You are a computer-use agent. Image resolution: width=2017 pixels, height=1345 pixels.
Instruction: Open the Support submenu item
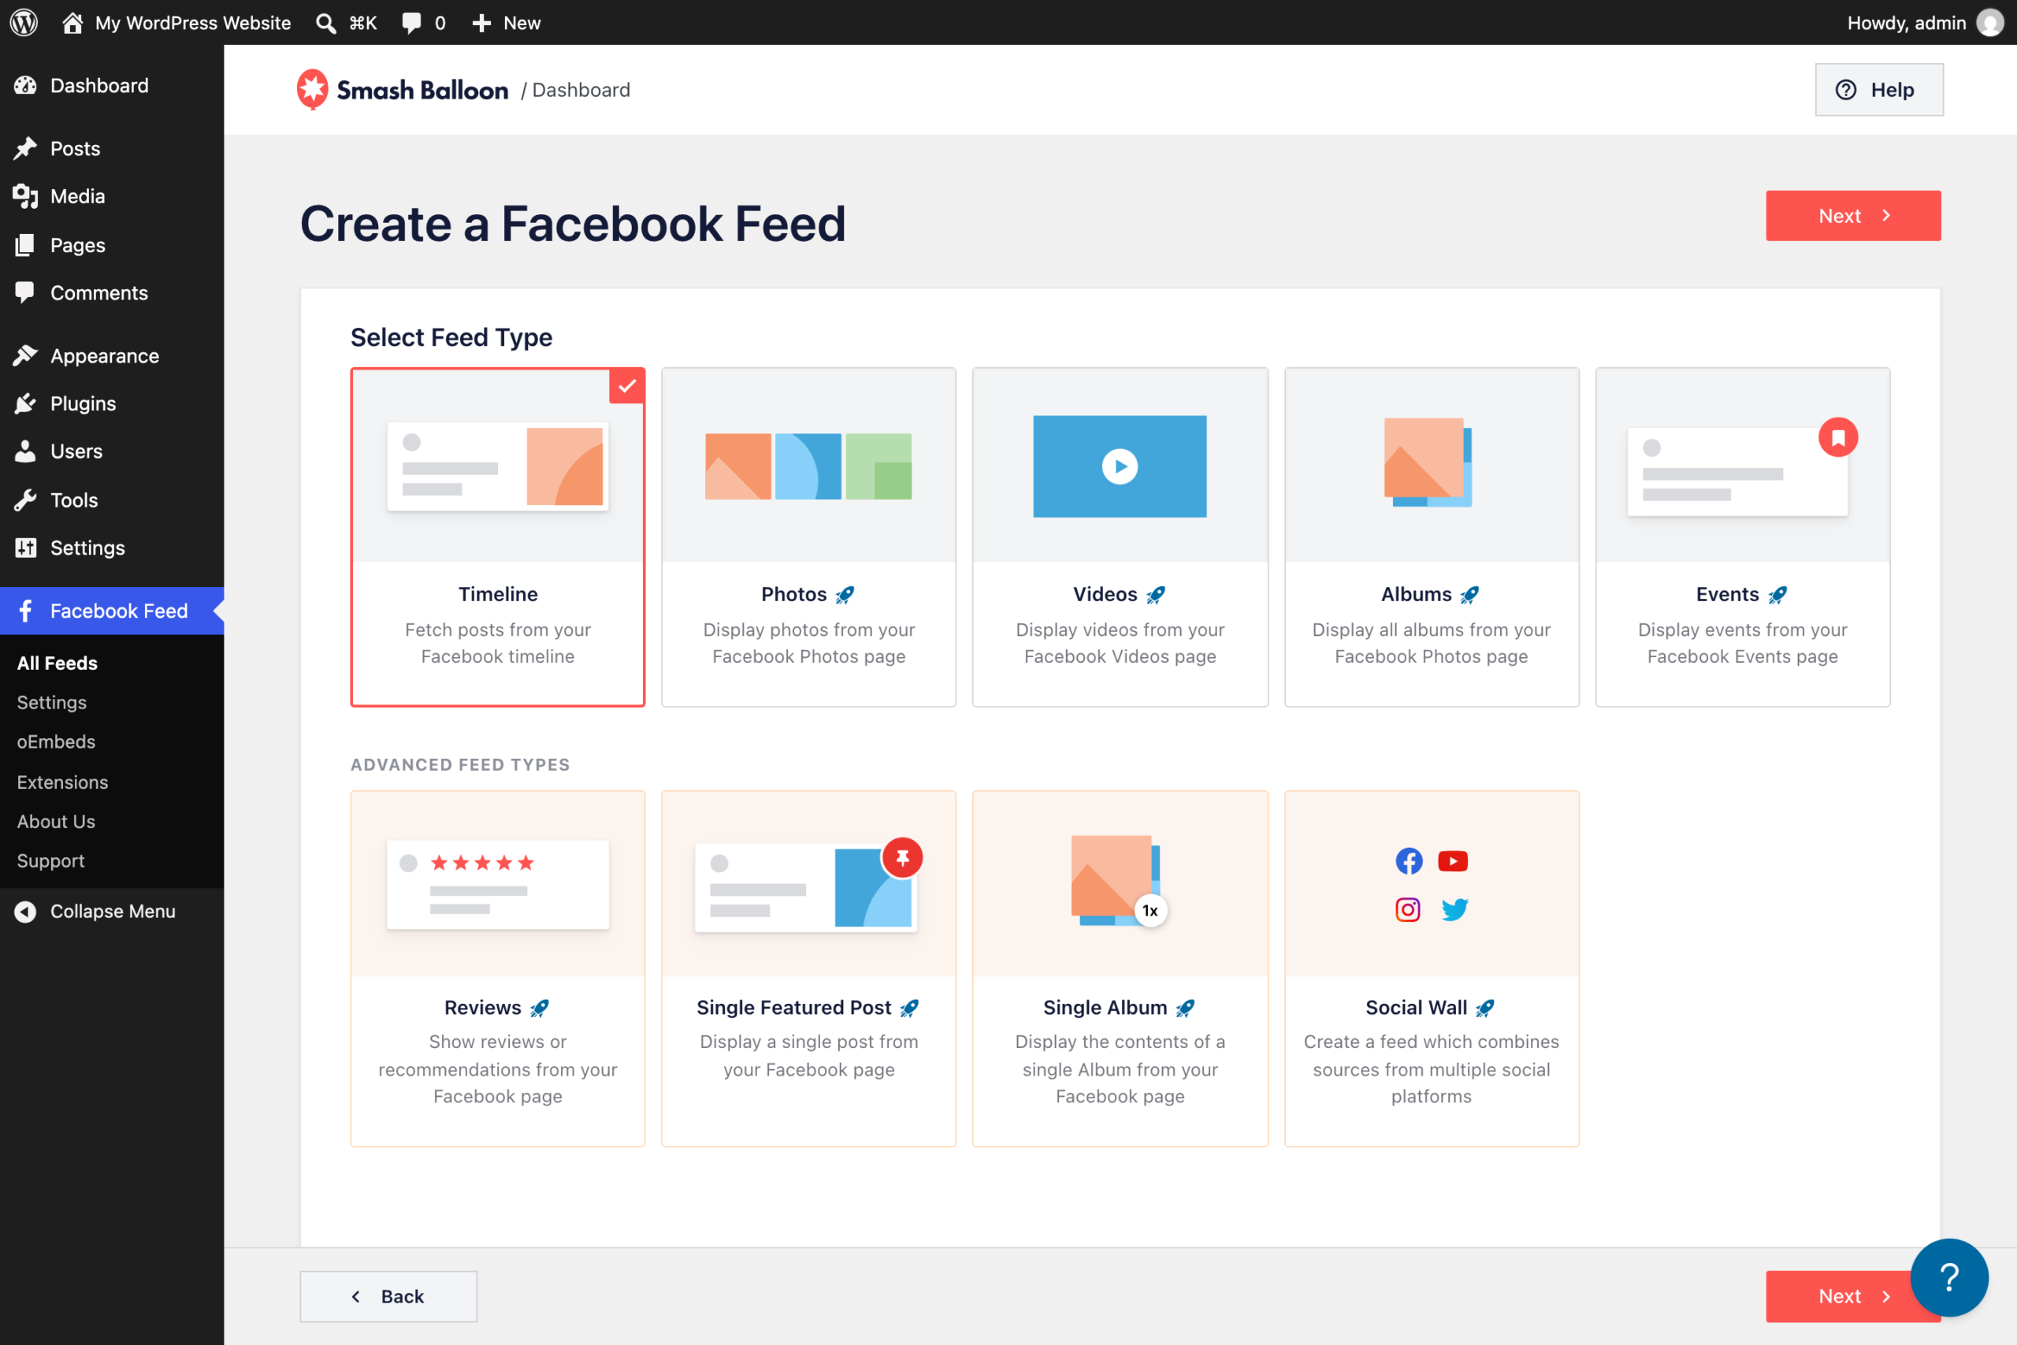(50, 860)
